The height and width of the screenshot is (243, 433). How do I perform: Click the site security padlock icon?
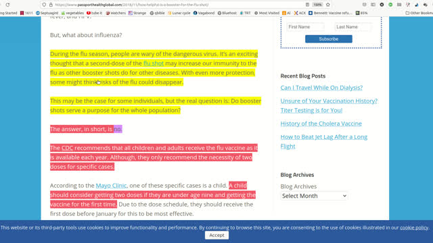click(x=51, y=5)
